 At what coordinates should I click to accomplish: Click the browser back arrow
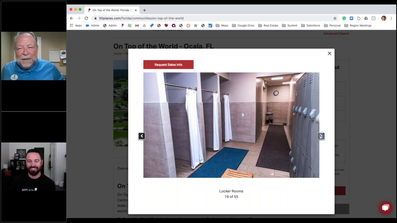pyautogui.click(x=72, y=18)
